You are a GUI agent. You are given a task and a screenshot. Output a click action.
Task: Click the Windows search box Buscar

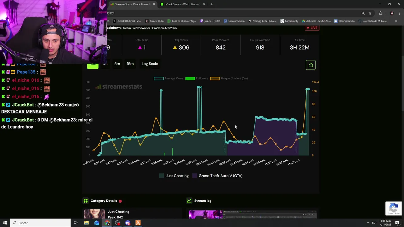click(40, 223)
